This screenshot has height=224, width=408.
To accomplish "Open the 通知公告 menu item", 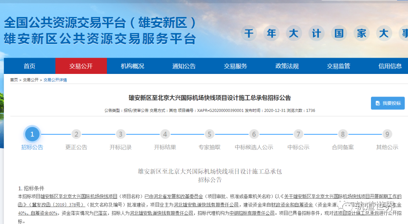I will (x=184, y=66).
